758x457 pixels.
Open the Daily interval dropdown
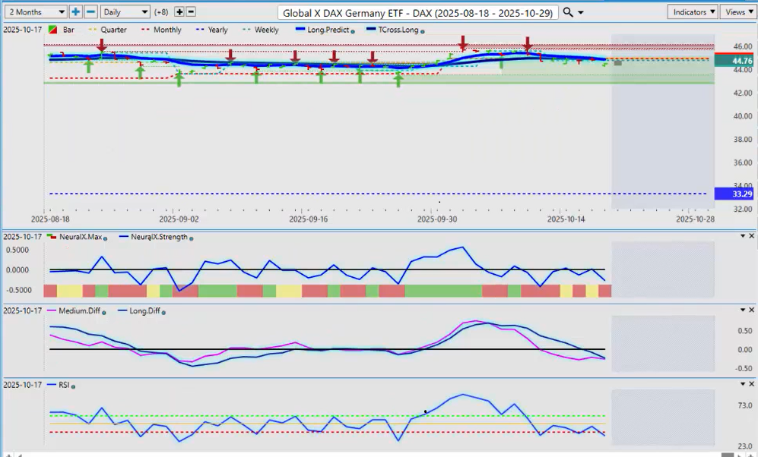pyautogui.click(x=125, y=12)
